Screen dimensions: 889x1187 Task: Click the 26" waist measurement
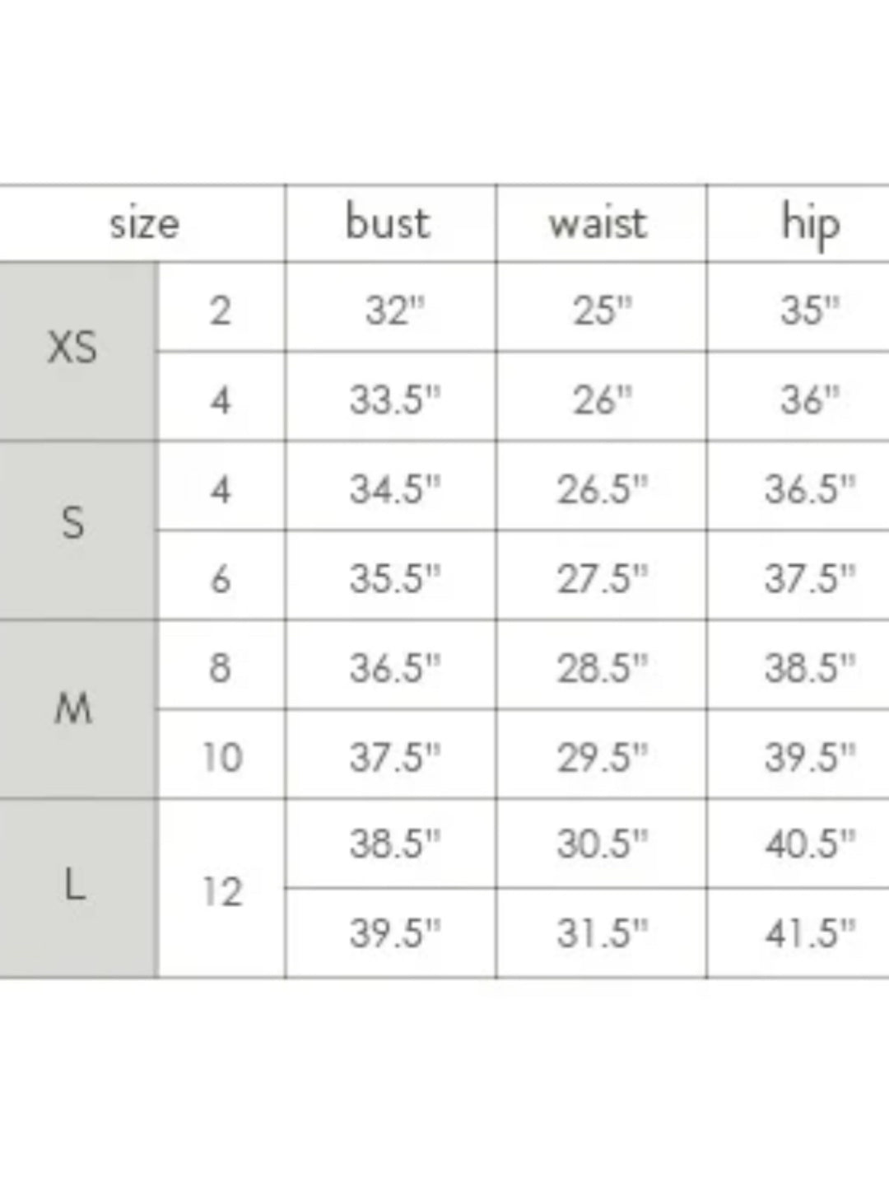pyautogui.click(x=603, y=400)
